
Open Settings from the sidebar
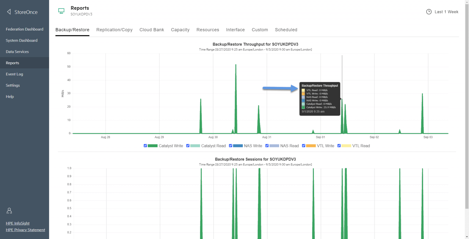pos(13,85)
